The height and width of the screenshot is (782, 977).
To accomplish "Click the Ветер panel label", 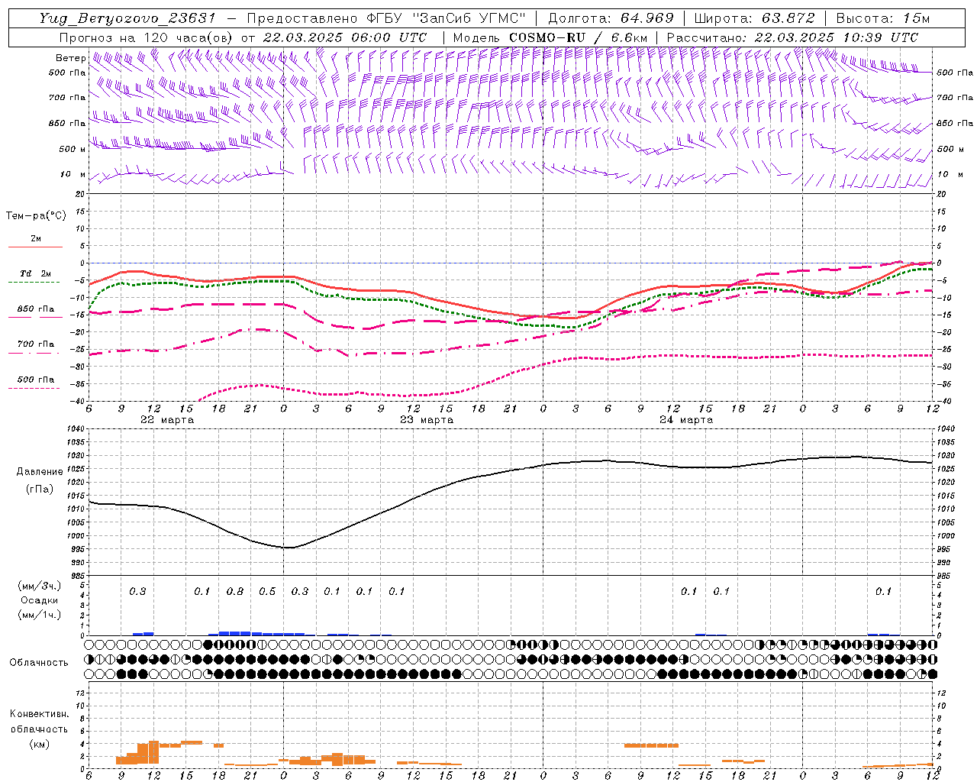I will pyautogui.click(x=70, y=58).
